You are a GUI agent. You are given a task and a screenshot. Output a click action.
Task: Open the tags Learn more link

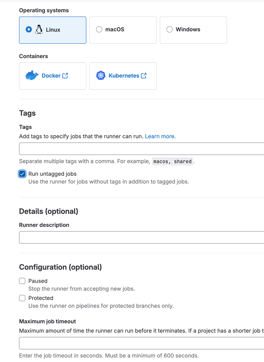coord(160,136)
